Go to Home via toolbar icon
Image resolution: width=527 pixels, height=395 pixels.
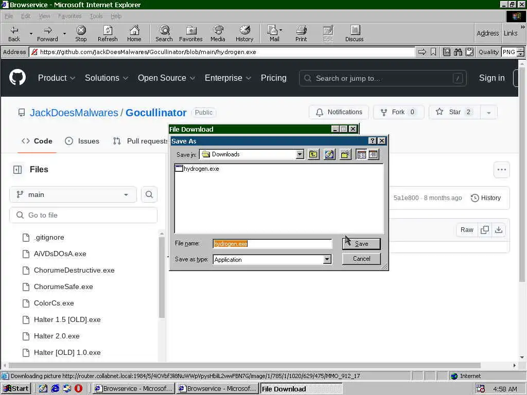(x=134, y=33)
